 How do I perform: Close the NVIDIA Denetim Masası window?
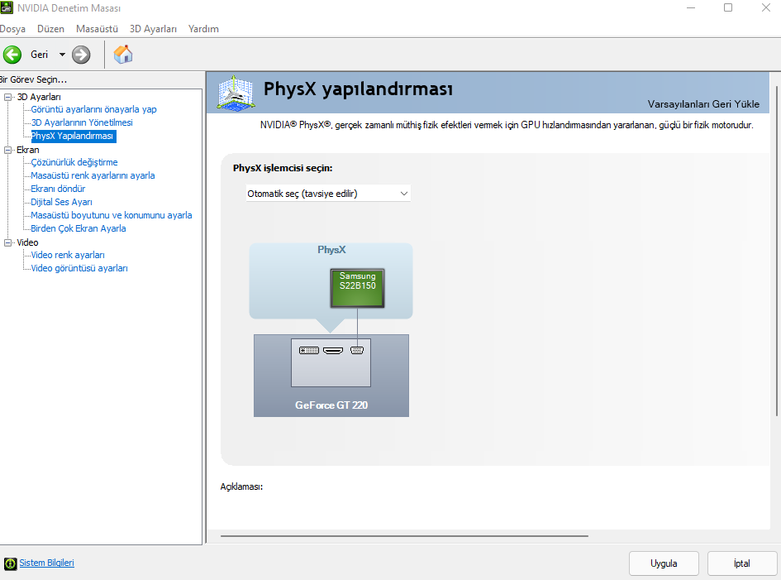point(766,7)
